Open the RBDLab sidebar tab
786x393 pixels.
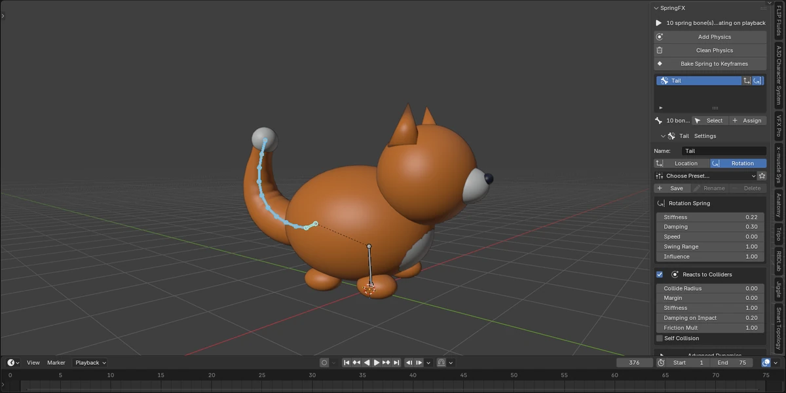779,261
